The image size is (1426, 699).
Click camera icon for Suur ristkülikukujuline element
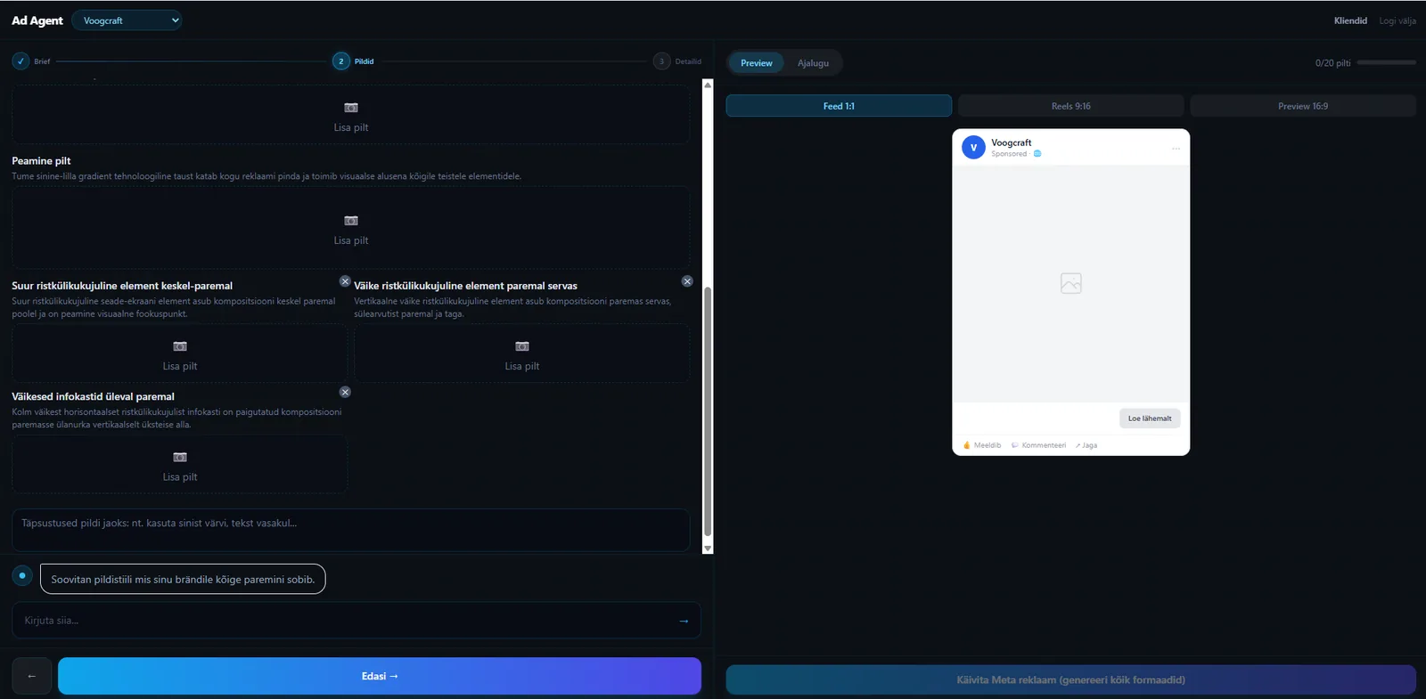(x=180, y=346)
